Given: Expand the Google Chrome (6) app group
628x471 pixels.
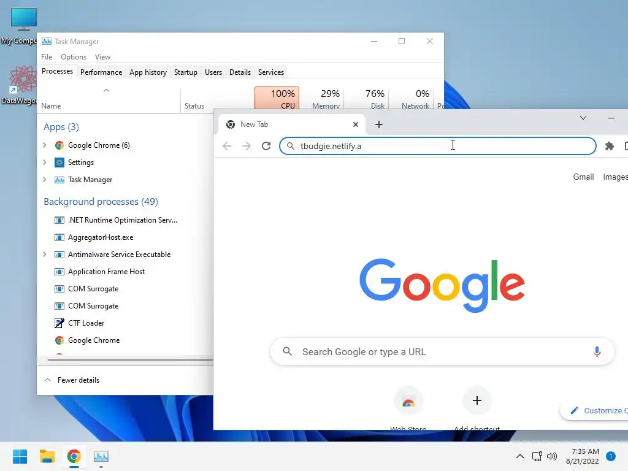Looking at the screenshot, I should pos(44,145).
